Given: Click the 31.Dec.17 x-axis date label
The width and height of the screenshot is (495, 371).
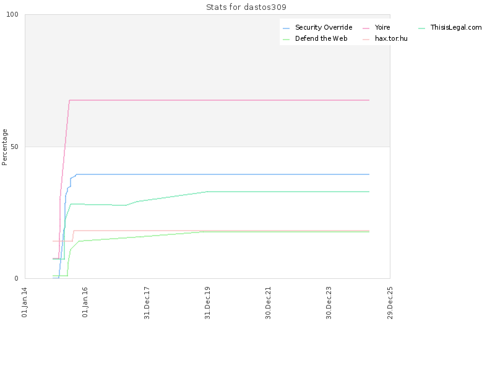Looking at the screenshot, I should point(147,302).
